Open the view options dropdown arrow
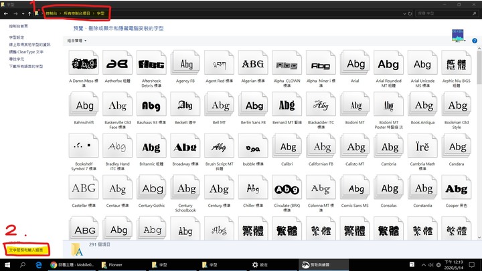482x271 pixels. pos(465,41)
